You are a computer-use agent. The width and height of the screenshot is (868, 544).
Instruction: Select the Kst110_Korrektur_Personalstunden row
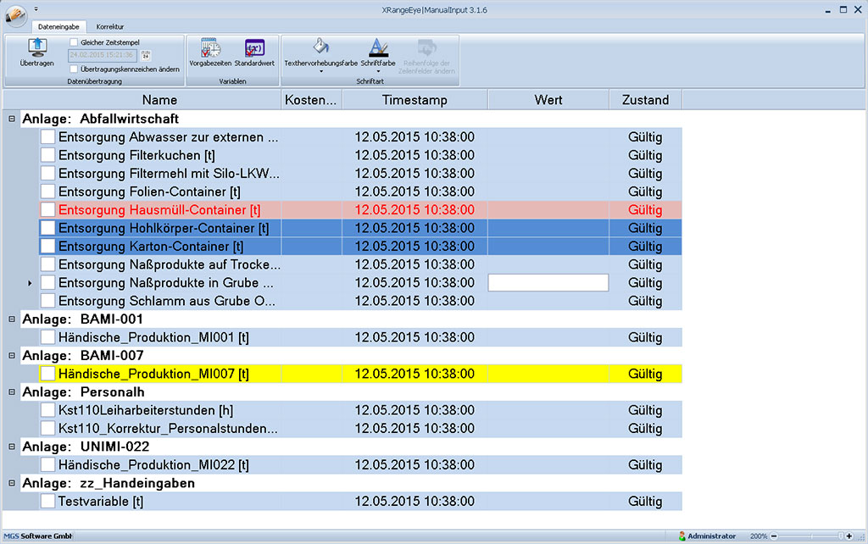(361, 429)
